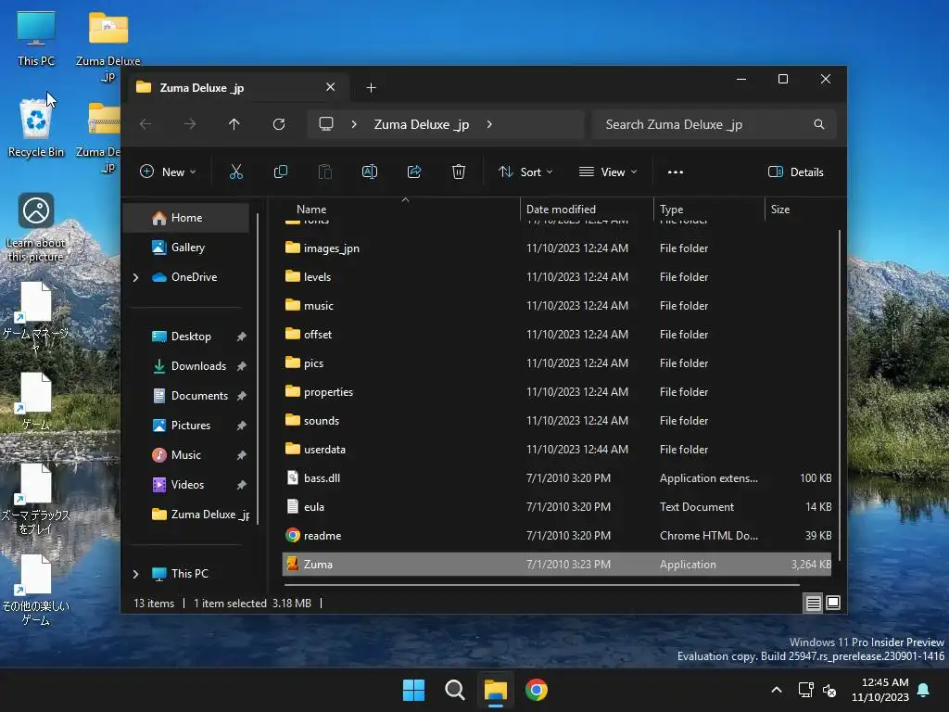Click the taskbar clock and date
Image resolution: width=949 pixels, height=712 pixels.
click(x=880, y=690)
